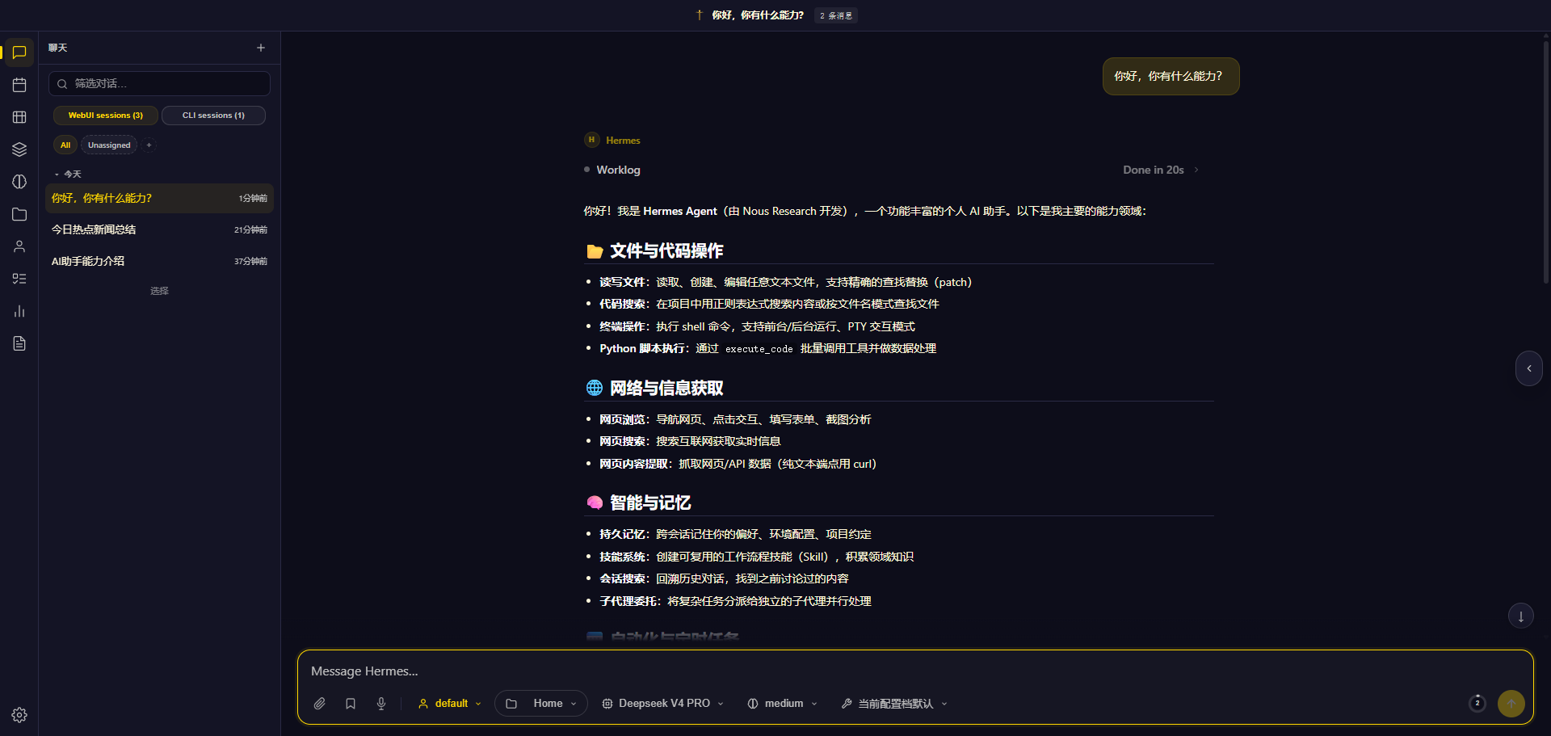Collapse the 今天 conversation group
Image resolution: width=1551 pixels, height=736 pixels.
[68, 175]
